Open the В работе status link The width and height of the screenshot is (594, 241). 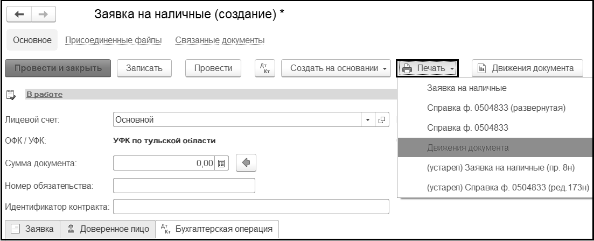tap(44, 95)
